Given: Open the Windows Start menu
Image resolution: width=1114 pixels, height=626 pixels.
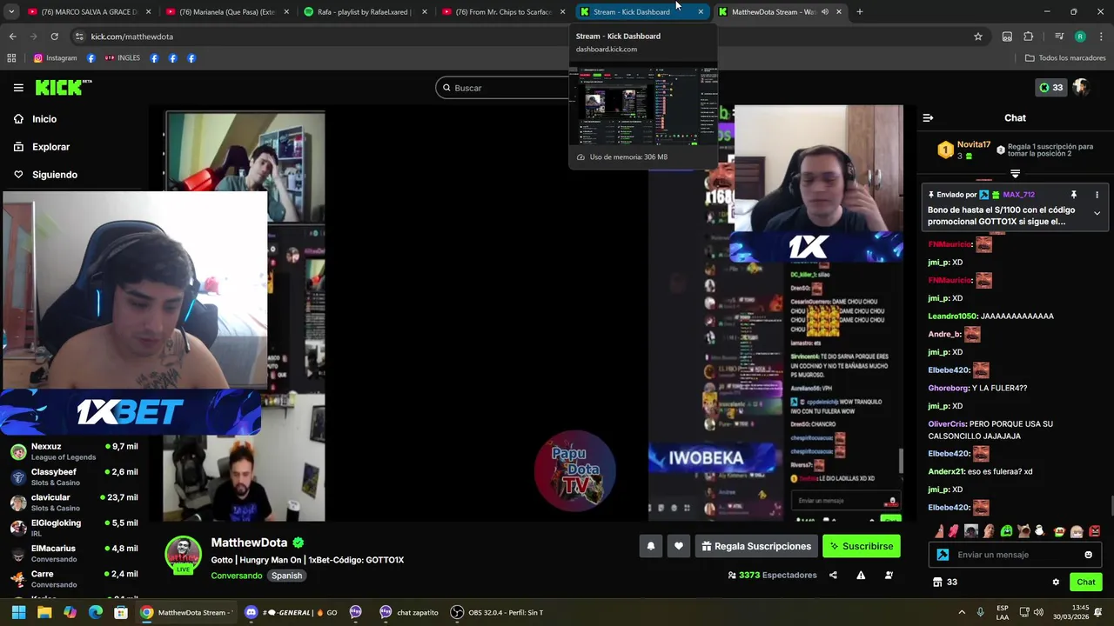Looking at the screenshot, I should [x=18, y=612].
